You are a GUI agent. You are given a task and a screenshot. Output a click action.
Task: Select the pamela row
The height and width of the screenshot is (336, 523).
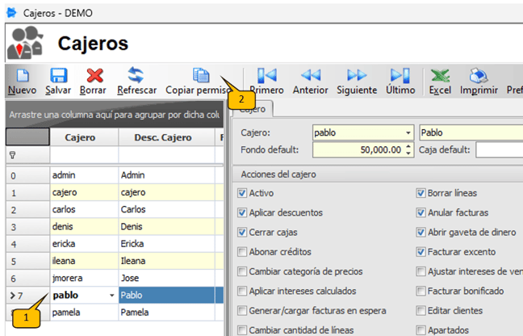click(x=115, y=313)
